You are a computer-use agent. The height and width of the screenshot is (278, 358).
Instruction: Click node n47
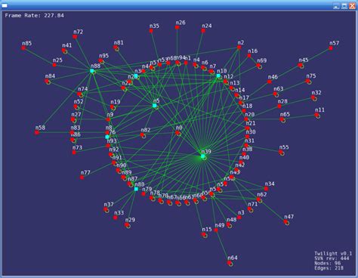(285, 221)
